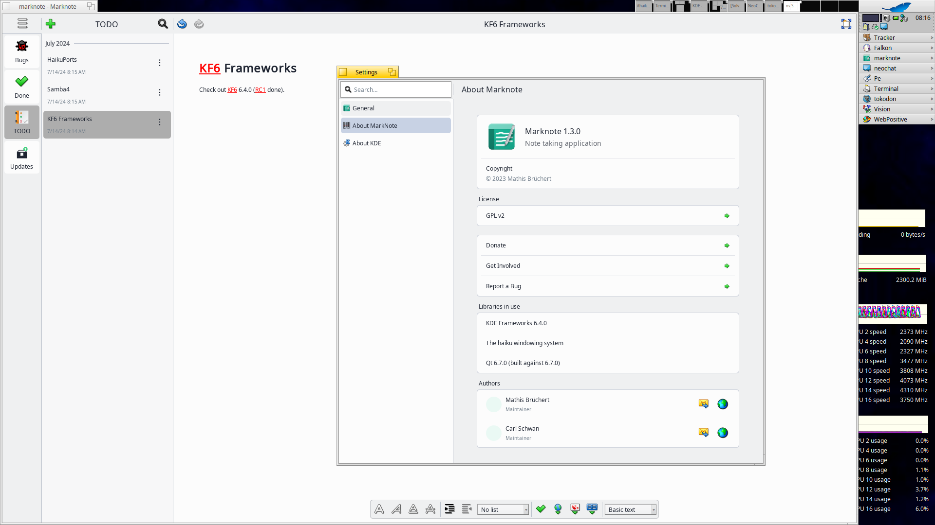Viewport: 935px width, 525px height.
Task: Click the volume speaker tray icon
Action: (887, 18)
